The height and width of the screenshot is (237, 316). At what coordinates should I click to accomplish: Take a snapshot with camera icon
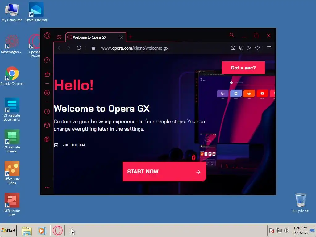coord(233,48)
